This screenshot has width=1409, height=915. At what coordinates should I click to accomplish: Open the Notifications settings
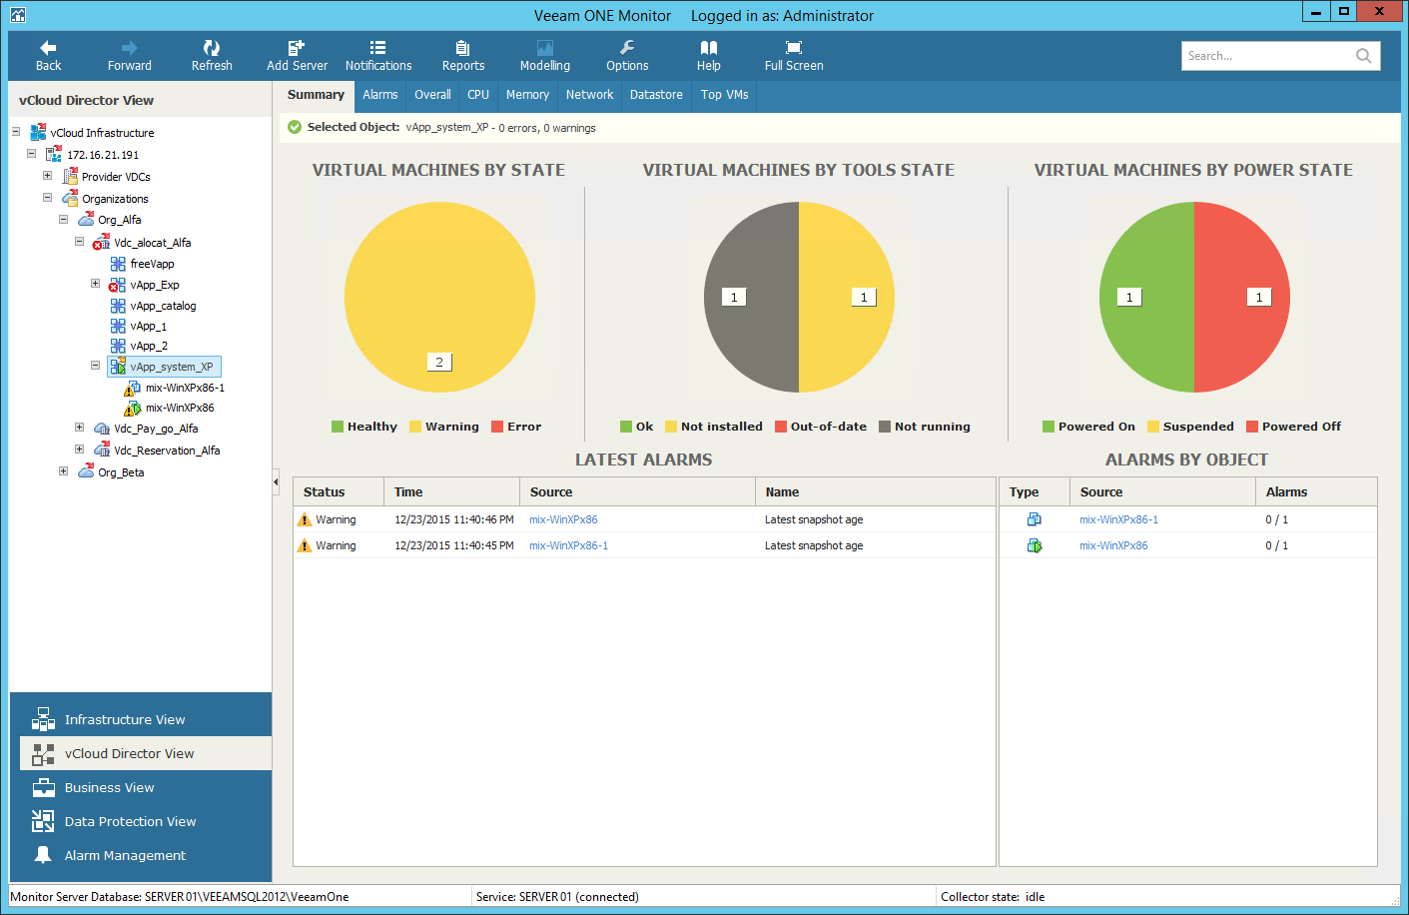coord(378,56)
